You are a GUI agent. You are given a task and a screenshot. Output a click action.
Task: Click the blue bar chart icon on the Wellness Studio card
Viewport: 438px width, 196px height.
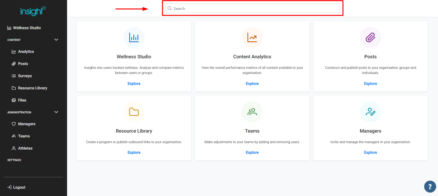134,37
